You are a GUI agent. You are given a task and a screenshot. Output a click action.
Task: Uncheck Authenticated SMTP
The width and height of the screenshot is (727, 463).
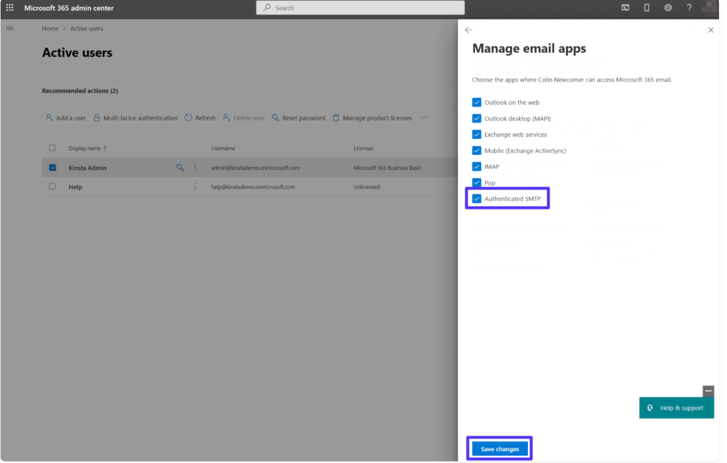[477, 198]
